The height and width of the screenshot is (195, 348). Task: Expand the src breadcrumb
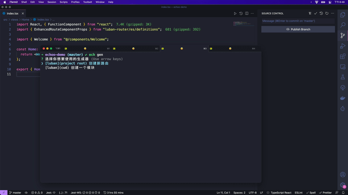pos(5,19)
